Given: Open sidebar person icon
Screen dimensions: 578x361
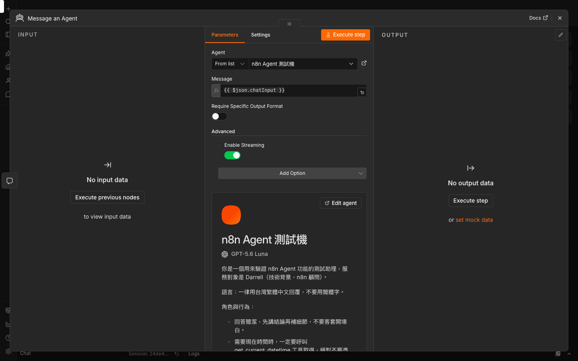Looking at the screenshot, I should (8, 81).
